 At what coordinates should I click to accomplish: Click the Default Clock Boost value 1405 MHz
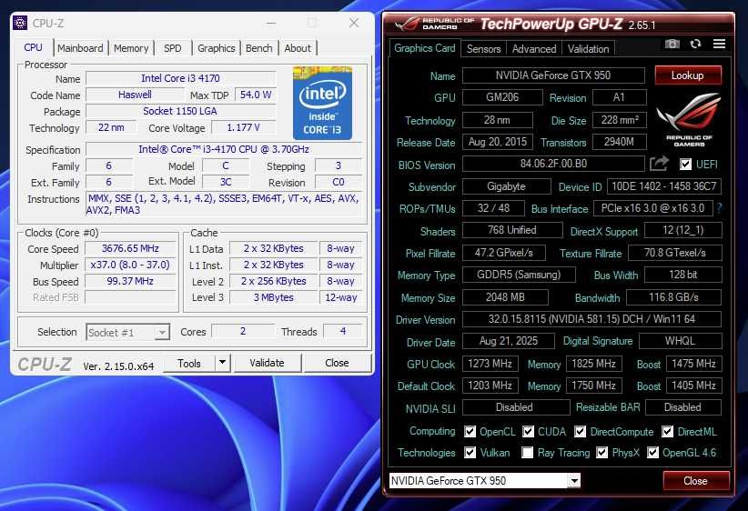coord(693,386)
